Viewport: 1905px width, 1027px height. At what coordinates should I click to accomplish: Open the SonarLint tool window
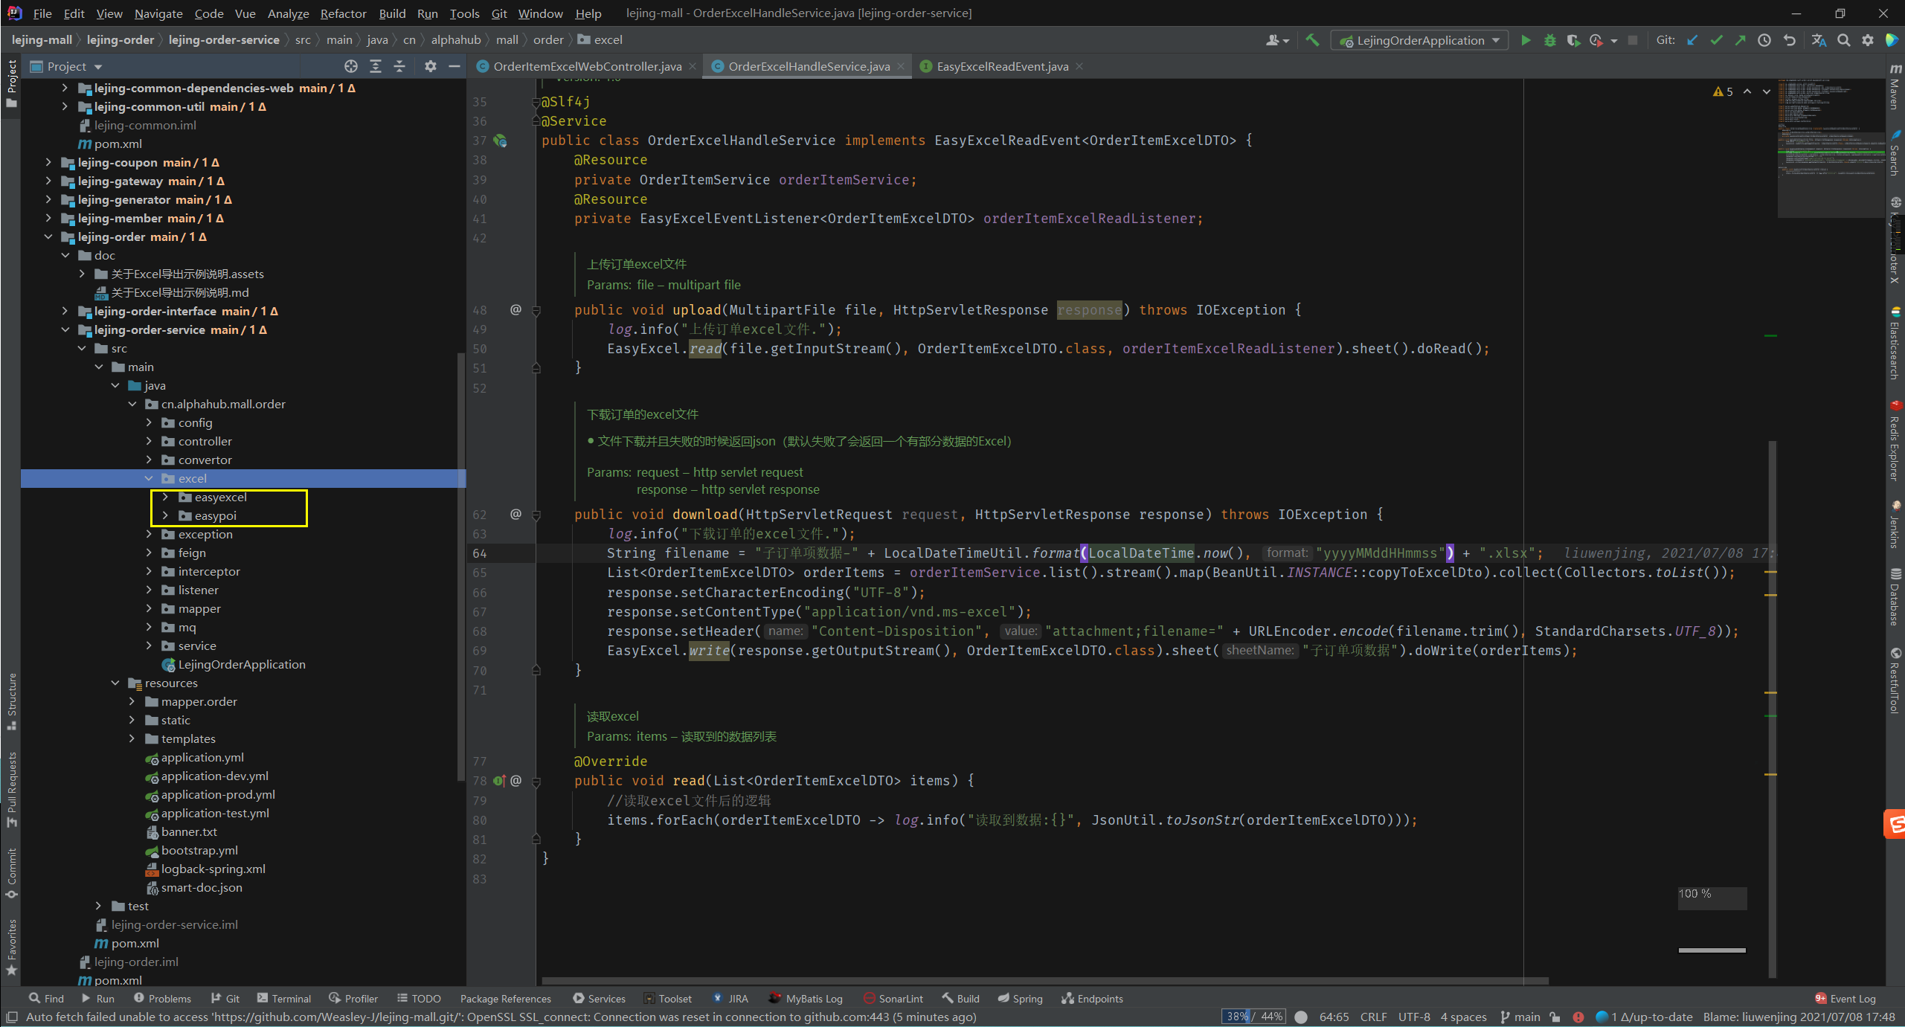tap(893, 999)
